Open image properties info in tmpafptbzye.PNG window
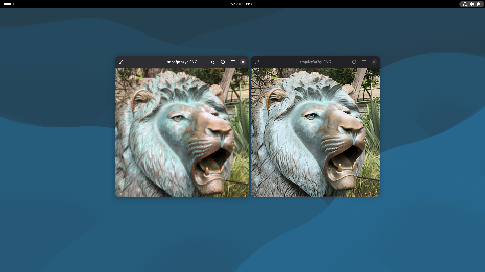 pos(223,62)
